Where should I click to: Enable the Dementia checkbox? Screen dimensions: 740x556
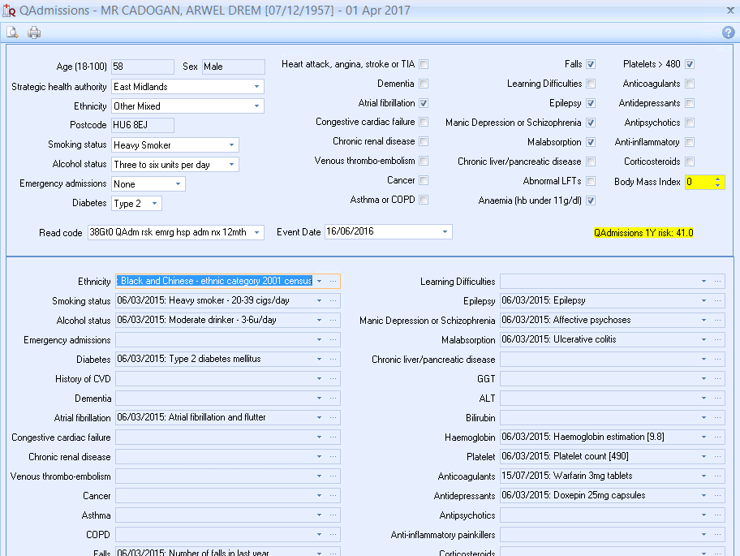pyautogui.click(x=424, y=84)
